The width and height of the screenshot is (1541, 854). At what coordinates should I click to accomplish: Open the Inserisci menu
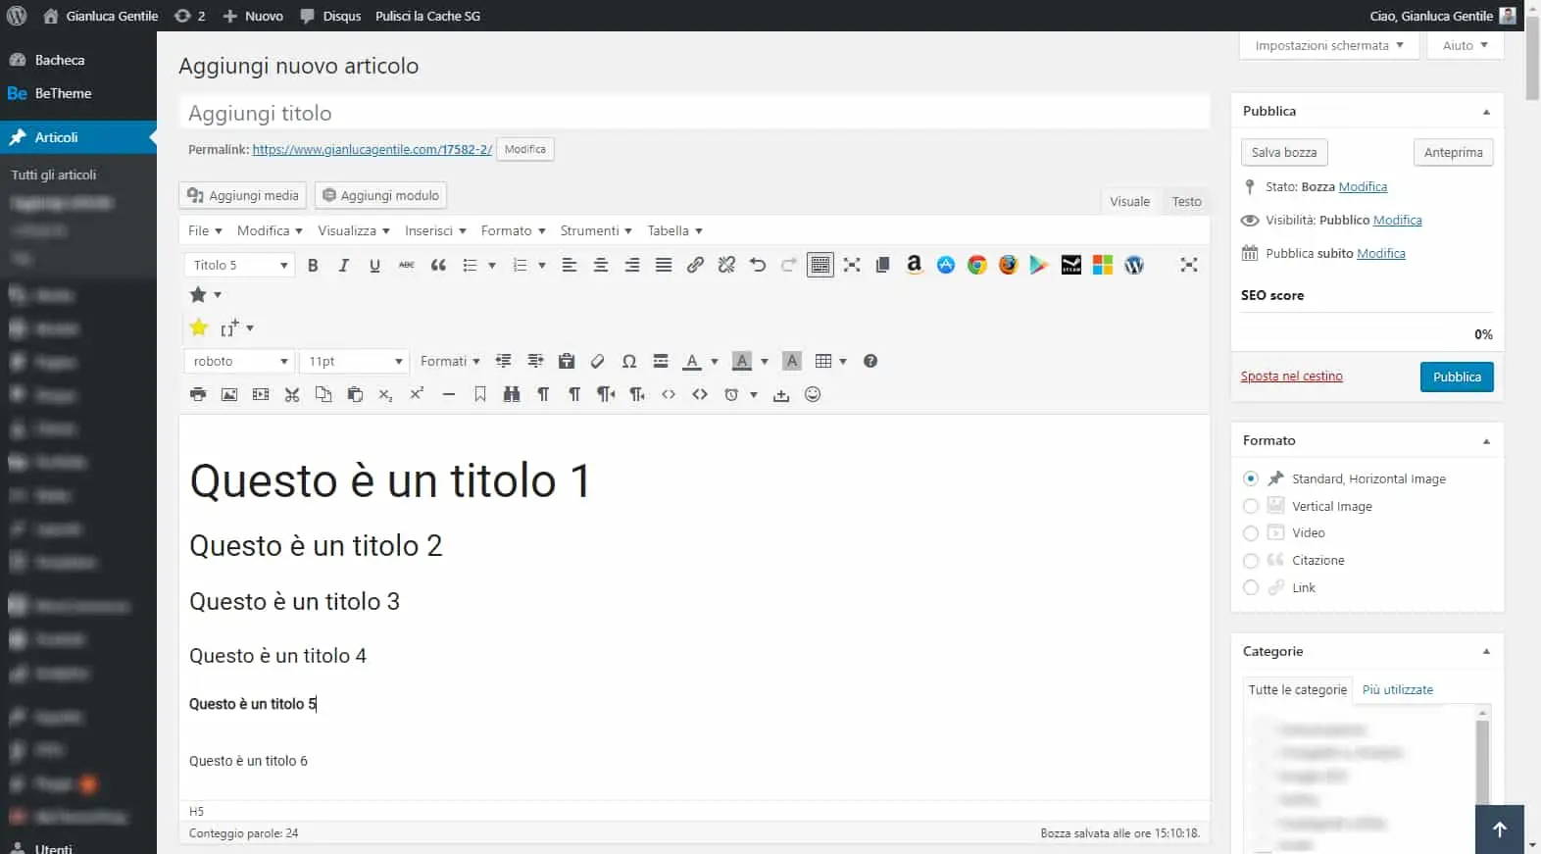click(435, 231)
